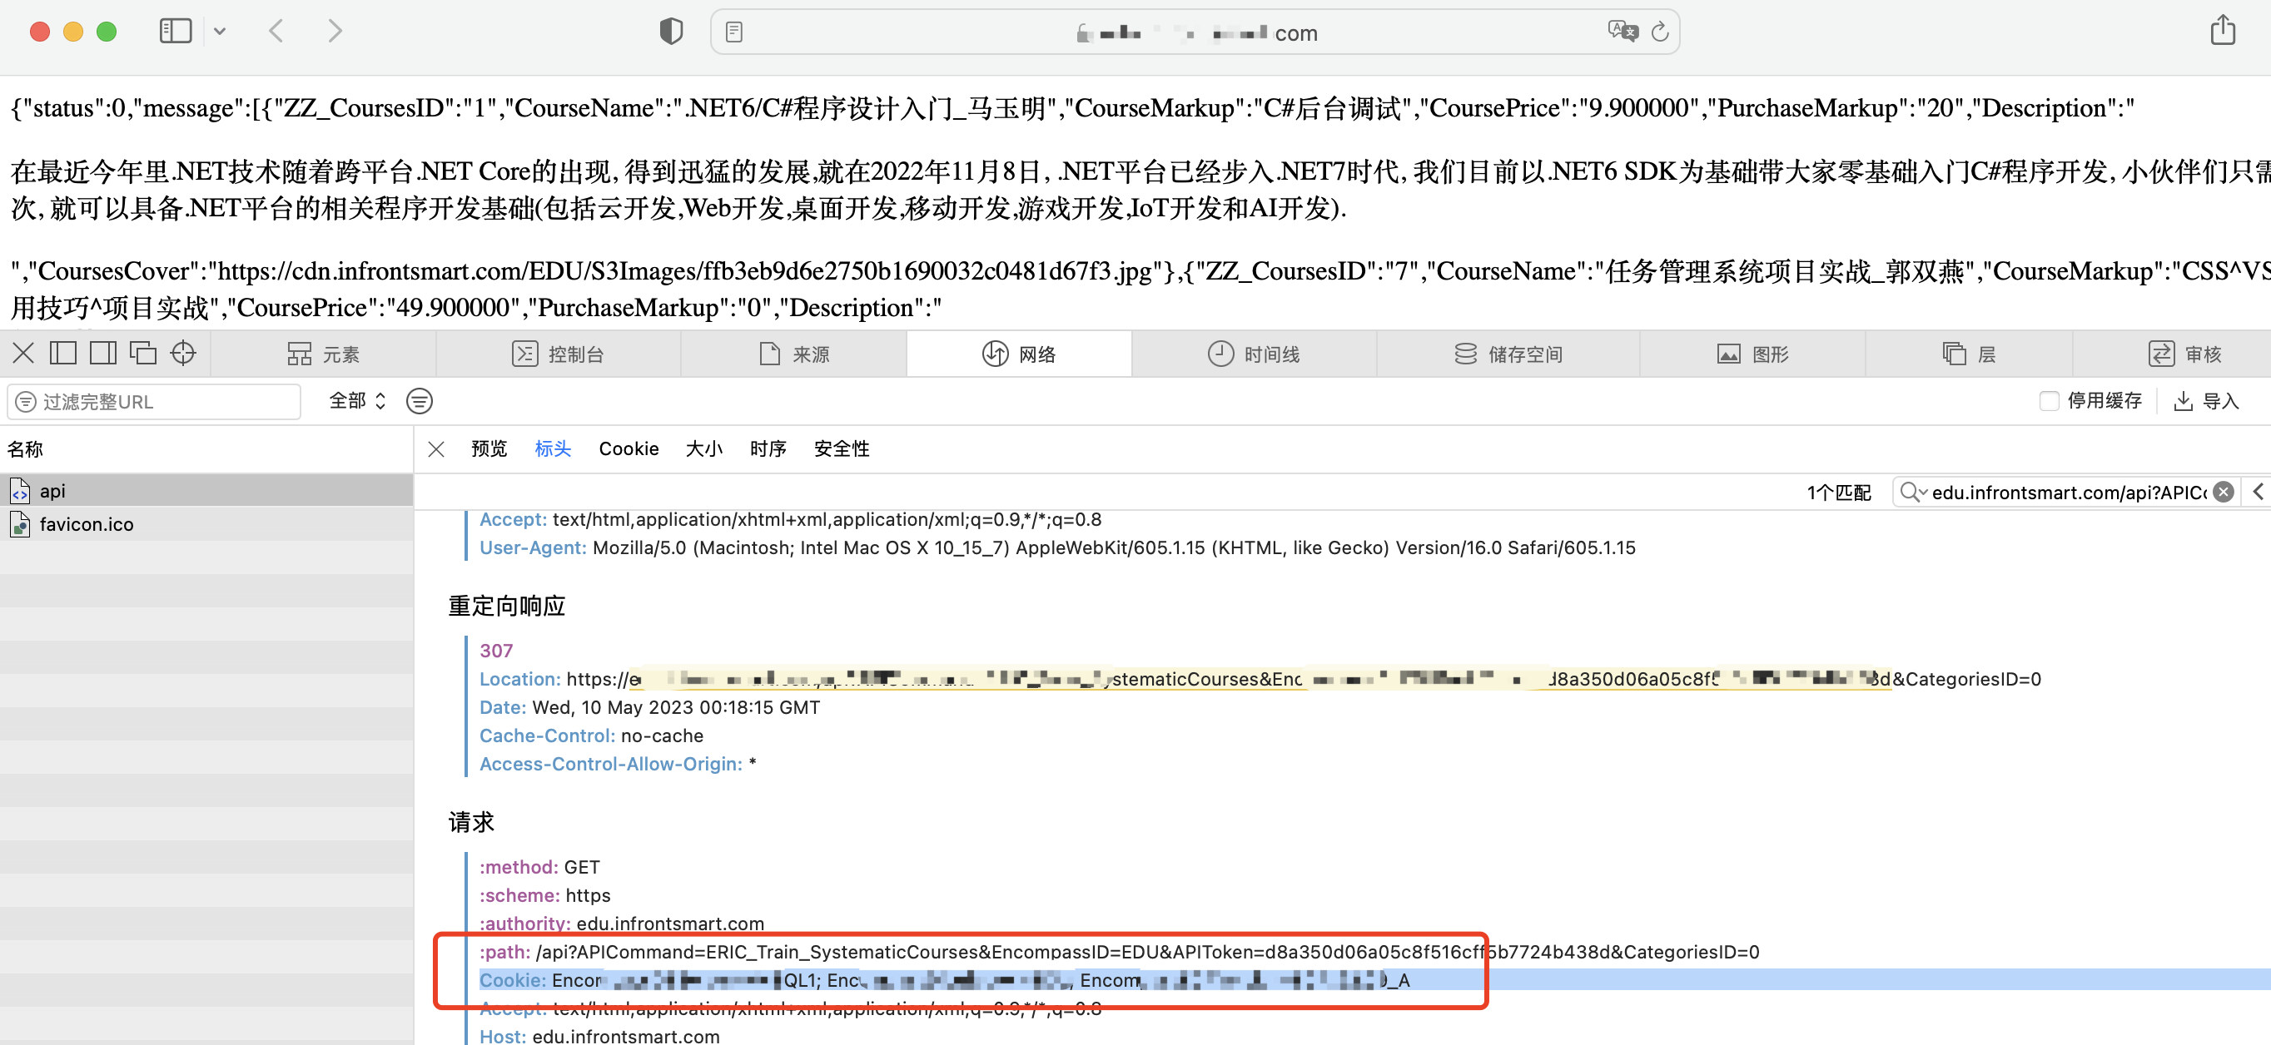Click the :authority edu.infrontsmart.com line
Image resolution: width=2271 pixels, height=1045 pixels.
click(x=622, y=923)
